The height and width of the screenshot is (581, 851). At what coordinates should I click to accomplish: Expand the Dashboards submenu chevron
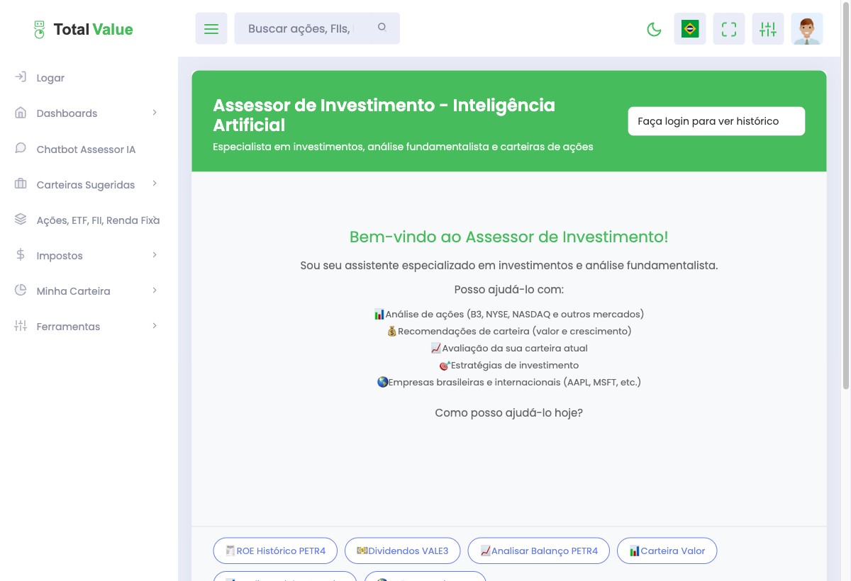(155, 113)
